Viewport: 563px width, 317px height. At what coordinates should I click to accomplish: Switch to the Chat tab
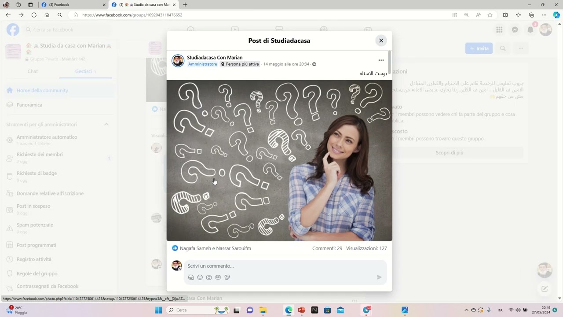coord(33,71)
